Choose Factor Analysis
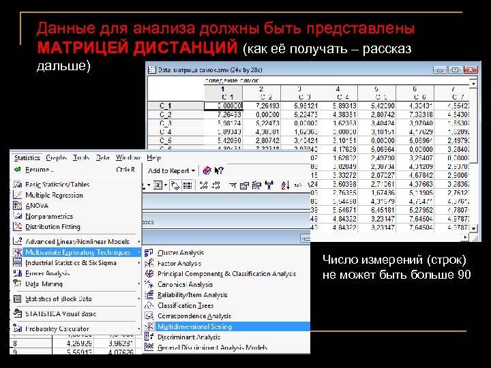 point(226,264)
